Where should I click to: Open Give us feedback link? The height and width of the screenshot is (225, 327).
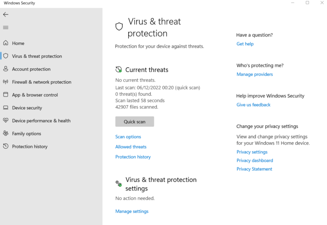tap(253, 105)
